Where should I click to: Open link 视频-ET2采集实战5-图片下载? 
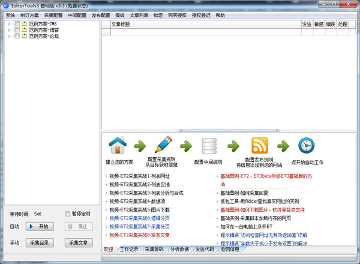[139, 210]
